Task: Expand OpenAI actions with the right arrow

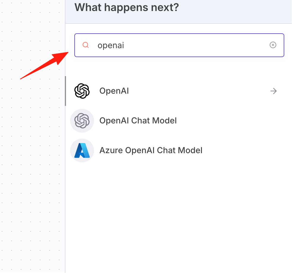Action: [273, 91]
